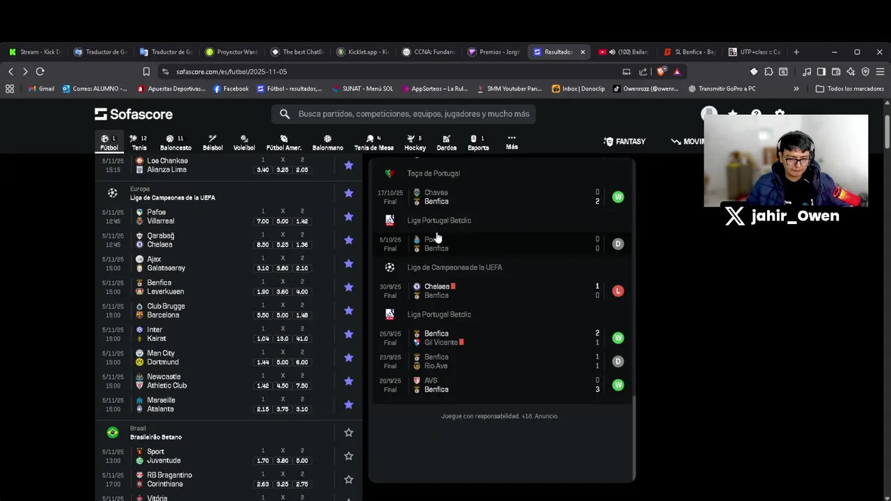Open AVS vs Benfica result
The height and width of the screenshot is (501, 891).
pos(501,385)
